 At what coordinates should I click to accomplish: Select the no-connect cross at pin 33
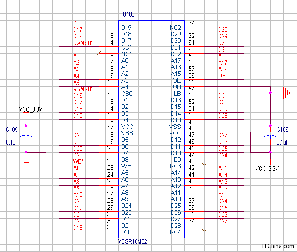[204, 231]
